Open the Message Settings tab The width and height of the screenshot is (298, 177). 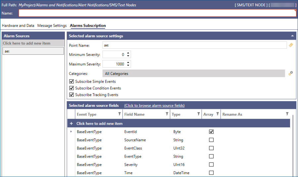pos(52,25)
